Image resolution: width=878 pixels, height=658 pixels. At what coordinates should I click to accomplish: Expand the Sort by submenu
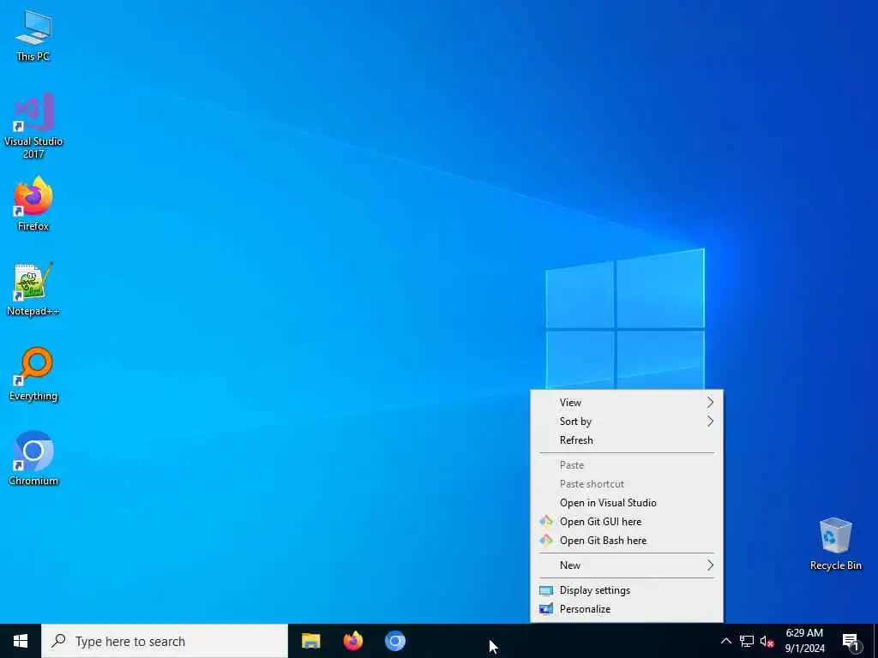(x=627, y=422)
